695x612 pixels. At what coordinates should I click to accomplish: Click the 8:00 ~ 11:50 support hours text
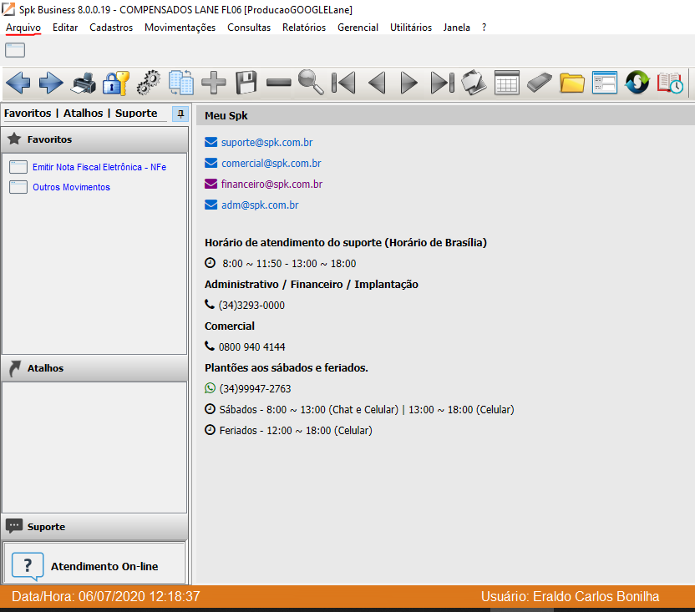pos(289,264)
